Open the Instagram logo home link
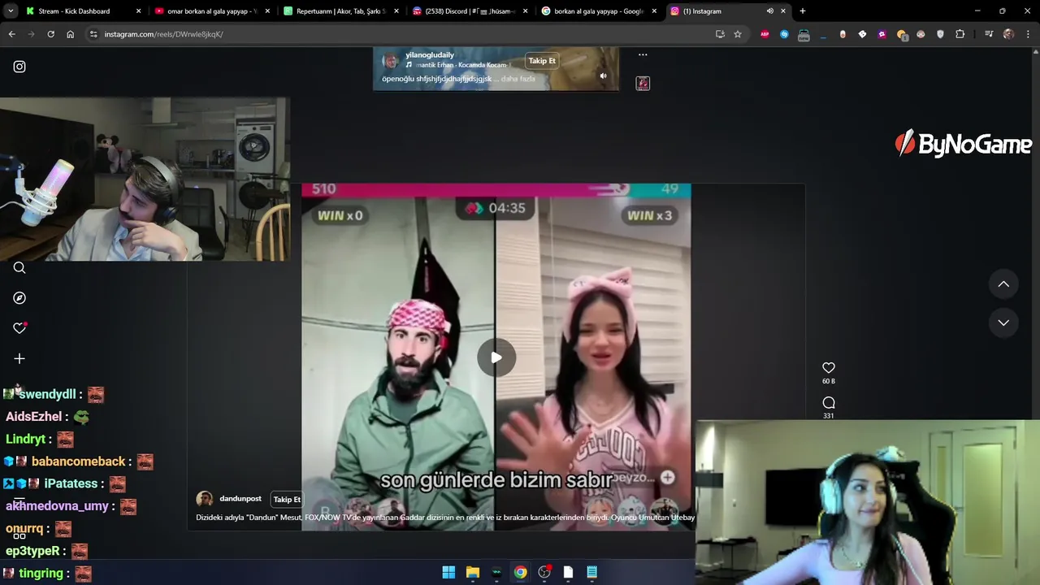The image size is (1040, 585). 19,67
